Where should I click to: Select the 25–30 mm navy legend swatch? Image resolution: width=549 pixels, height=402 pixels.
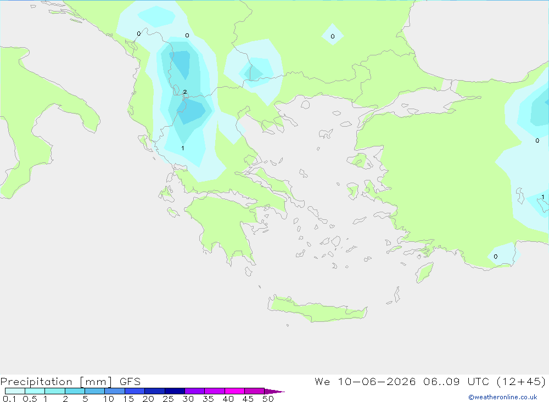coord(175,391)
